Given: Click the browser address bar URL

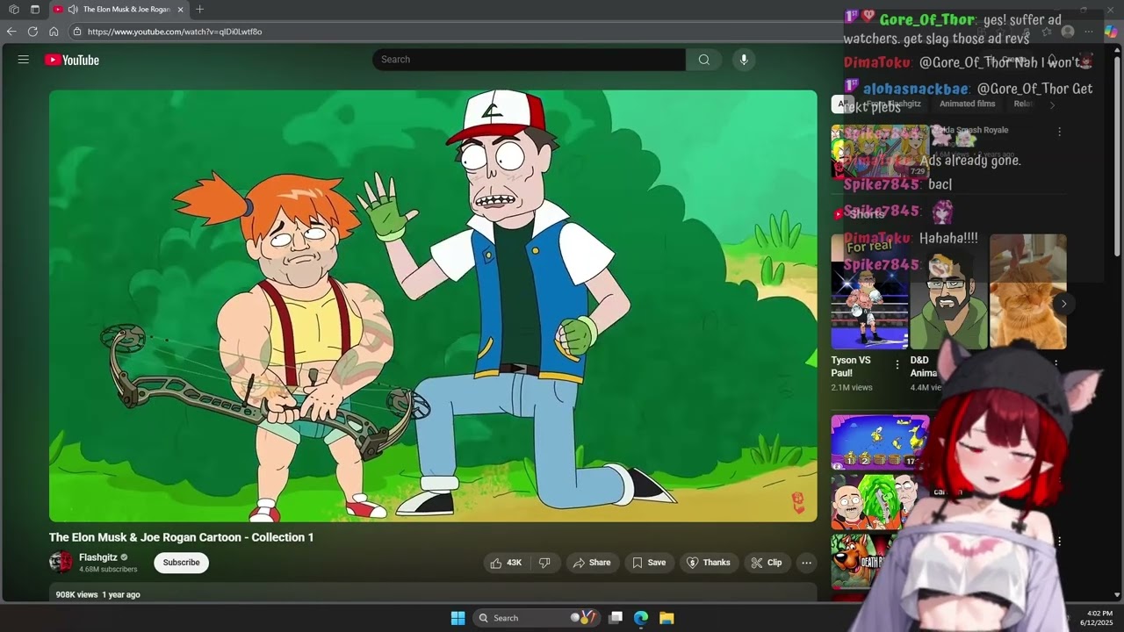Looking at the screenshot, I should 175,32.
